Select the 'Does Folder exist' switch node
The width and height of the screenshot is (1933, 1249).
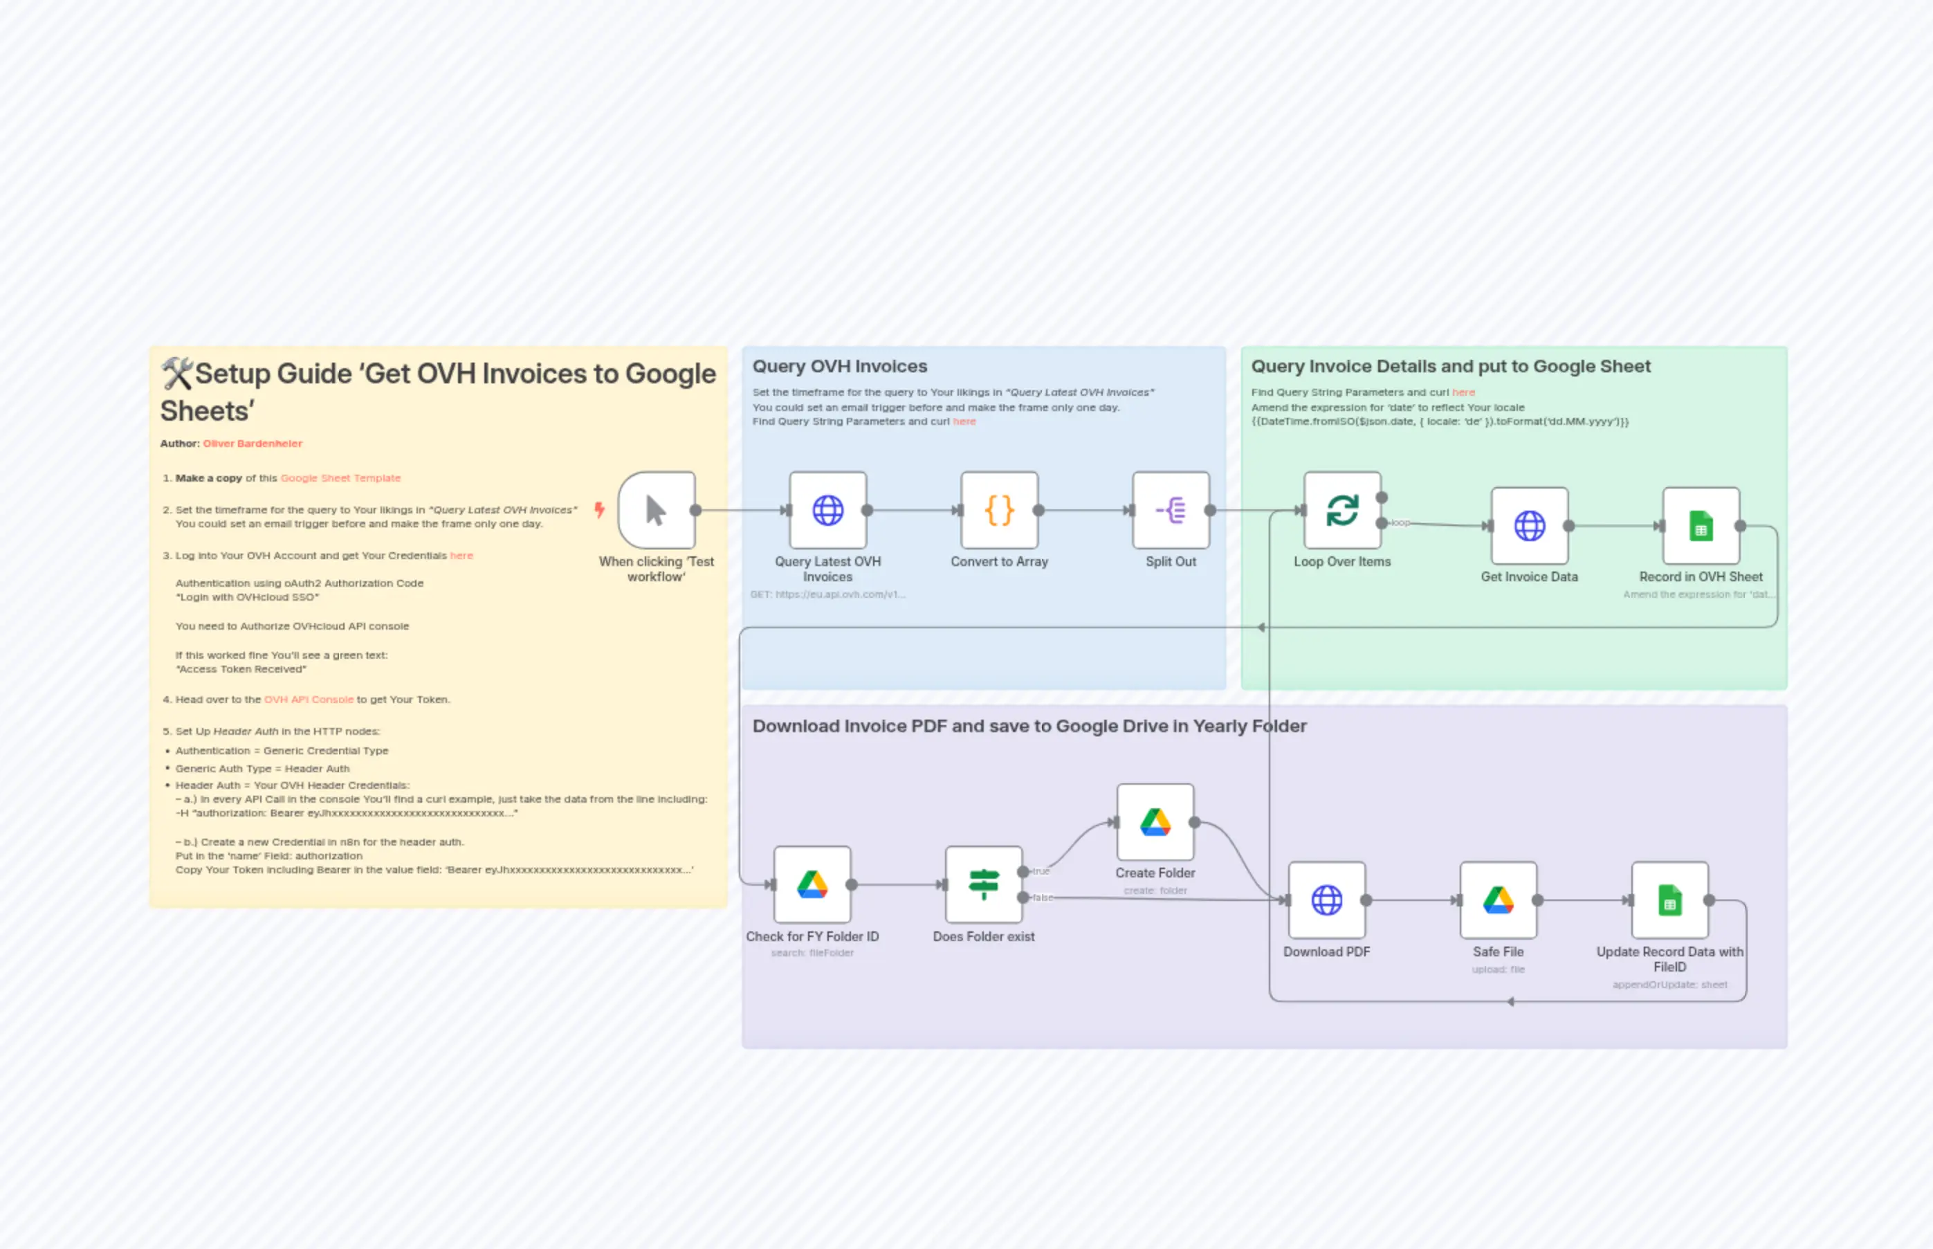pyautogui.click(x=984, y=886)
